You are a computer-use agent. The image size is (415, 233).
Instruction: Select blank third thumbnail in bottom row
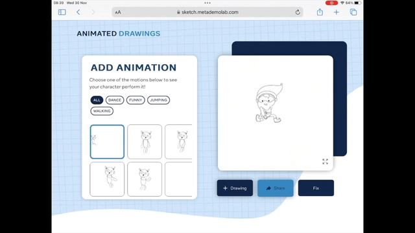click(x=179, y=179)
